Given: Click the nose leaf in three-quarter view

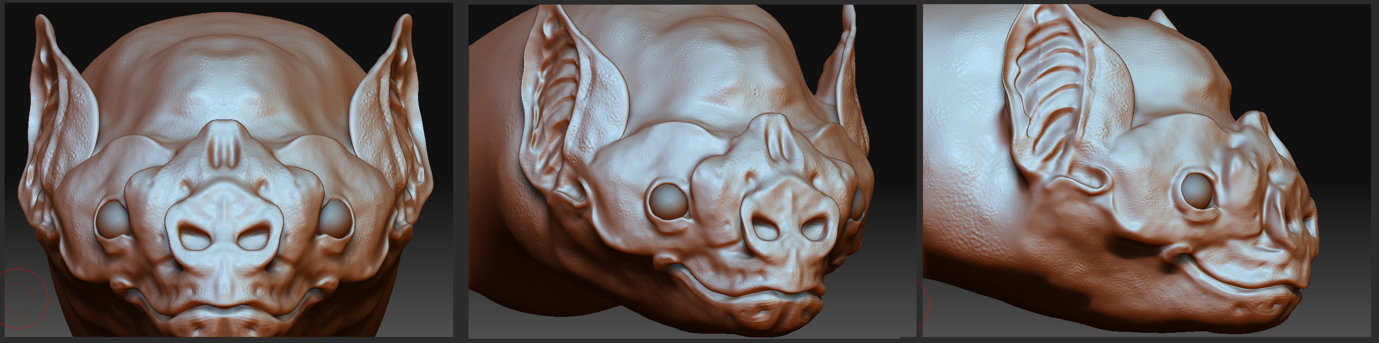Looking at the screenshot, I should 776,140.
